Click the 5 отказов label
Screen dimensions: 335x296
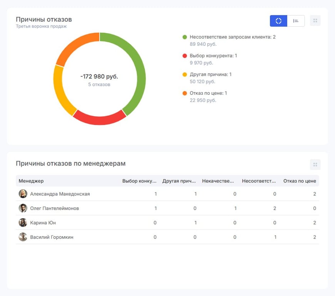tap(99, 84)
